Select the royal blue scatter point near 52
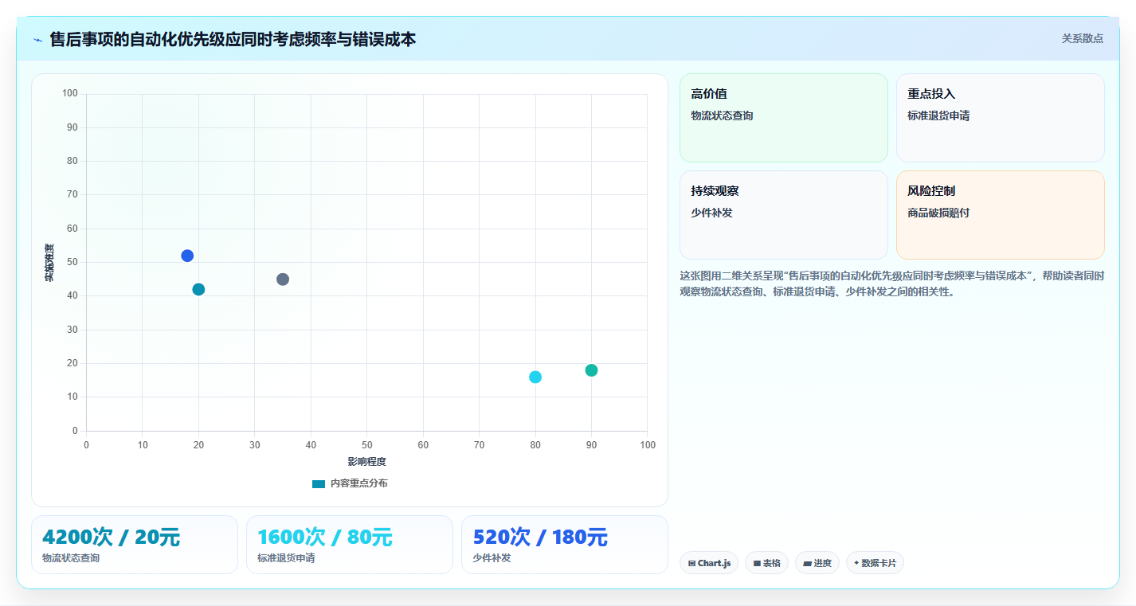Image resolution: width=1136 pixels, height=606 pixels. point(187,256)
